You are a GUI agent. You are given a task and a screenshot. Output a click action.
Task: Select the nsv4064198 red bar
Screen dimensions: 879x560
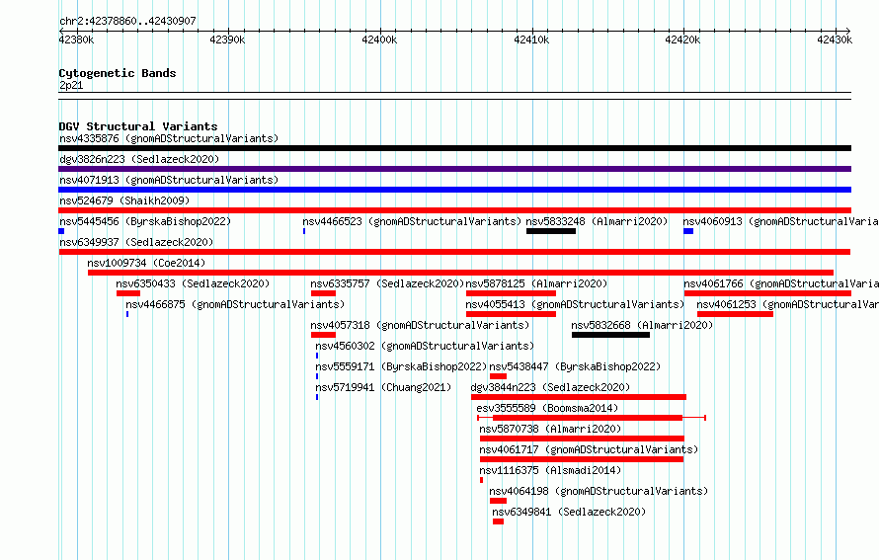(498, 501)
